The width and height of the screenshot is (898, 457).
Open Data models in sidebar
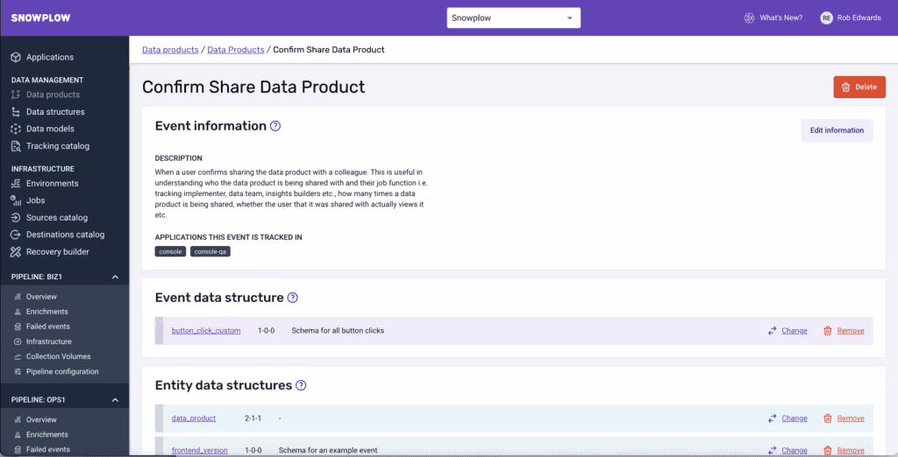pyautogui.click(x=50, y=129)
